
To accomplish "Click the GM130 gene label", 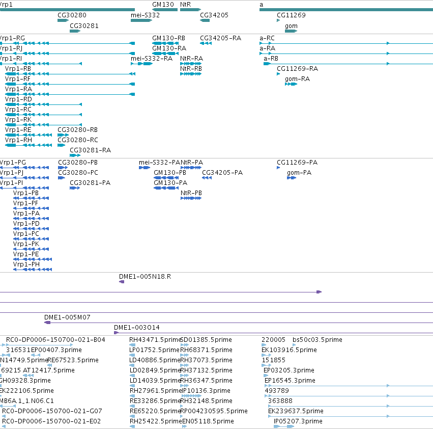I will pos(163,5).
